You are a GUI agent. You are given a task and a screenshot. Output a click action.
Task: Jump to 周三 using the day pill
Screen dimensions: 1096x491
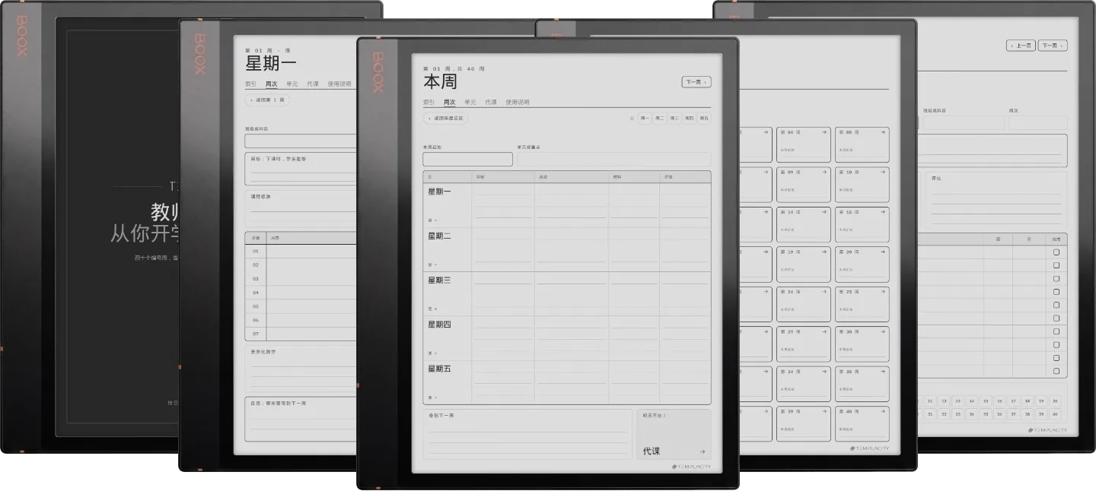click(674, 118)
